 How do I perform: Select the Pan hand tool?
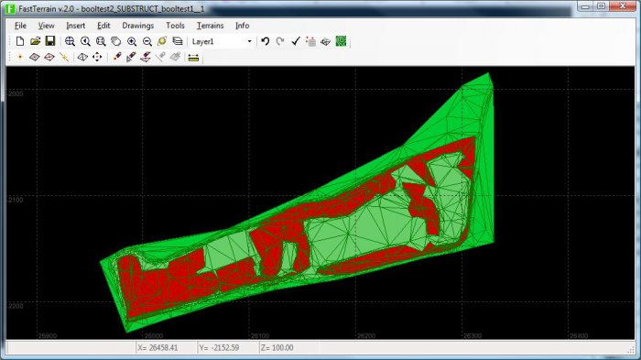click(116, 41)
